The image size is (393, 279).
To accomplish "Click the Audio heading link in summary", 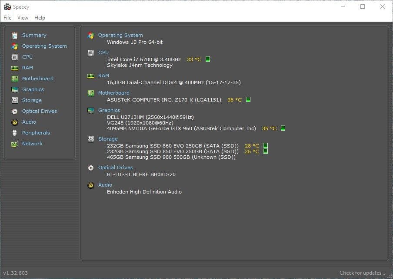I will click(x=105, y=185).
